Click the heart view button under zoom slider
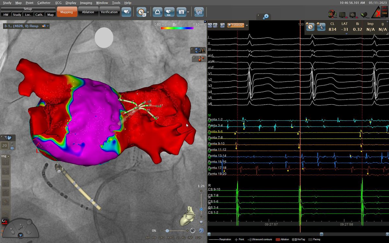The height and width of the screenshot is (243, 389). coord(201,222)
